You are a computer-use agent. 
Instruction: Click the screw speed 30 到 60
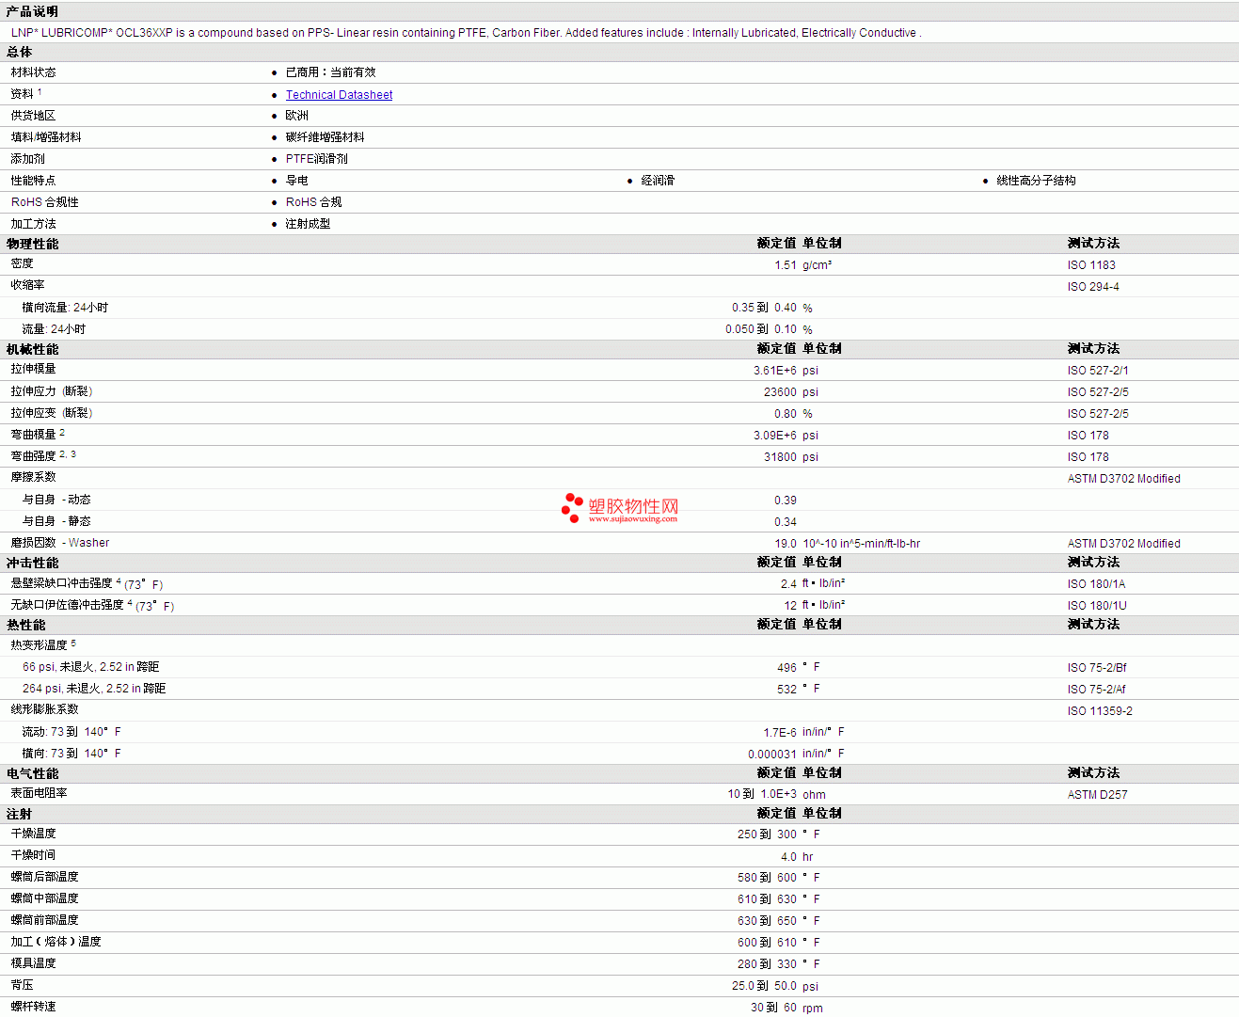(773, 1008)
